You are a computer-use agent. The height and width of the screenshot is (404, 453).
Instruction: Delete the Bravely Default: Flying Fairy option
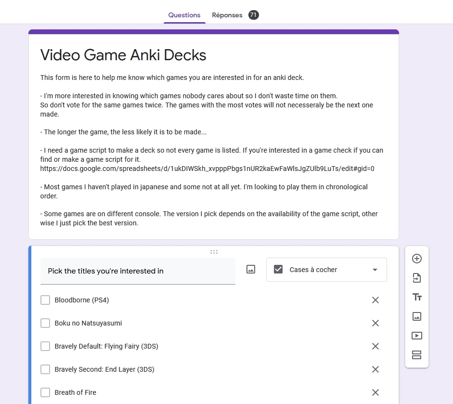pos(375,346)
